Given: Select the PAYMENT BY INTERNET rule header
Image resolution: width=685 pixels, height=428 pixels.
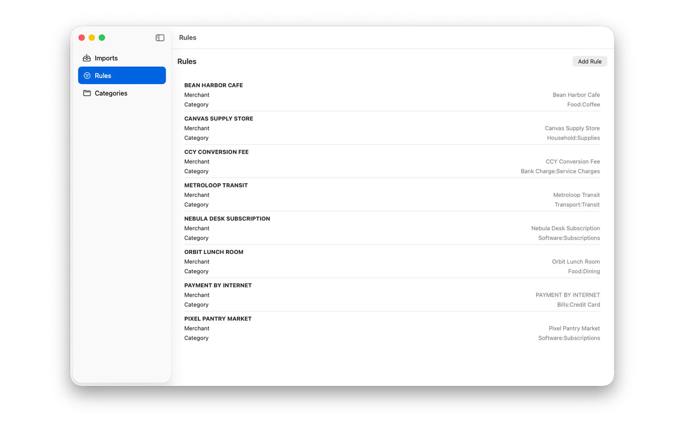Looking at the screenshot, I should (218, 285).
